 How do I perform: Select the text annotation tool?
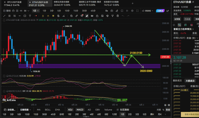pyautogui.click(x=30, y=16)
